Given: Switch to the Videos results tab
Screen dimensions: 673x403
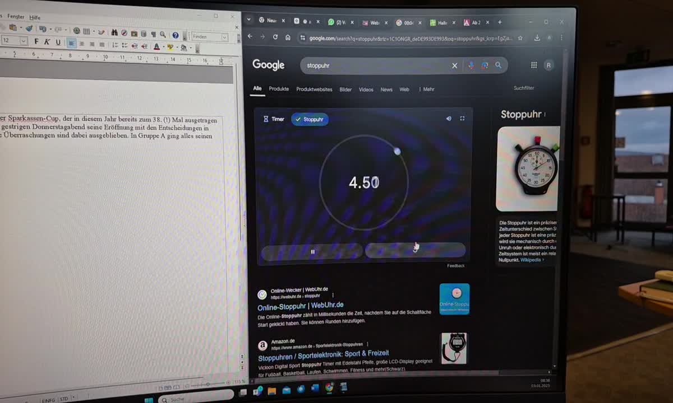Looking at the screenshot, I should [366, 90].
